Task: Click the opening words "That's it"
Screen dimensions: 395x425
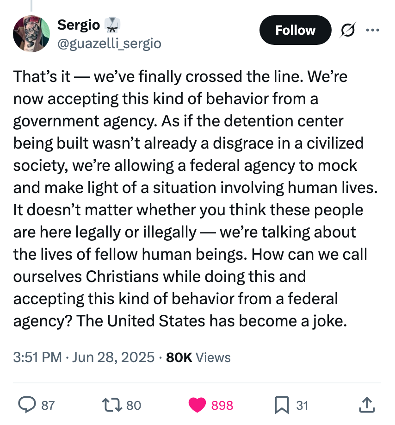Action: pyautogui.click(x=42, y=76)
